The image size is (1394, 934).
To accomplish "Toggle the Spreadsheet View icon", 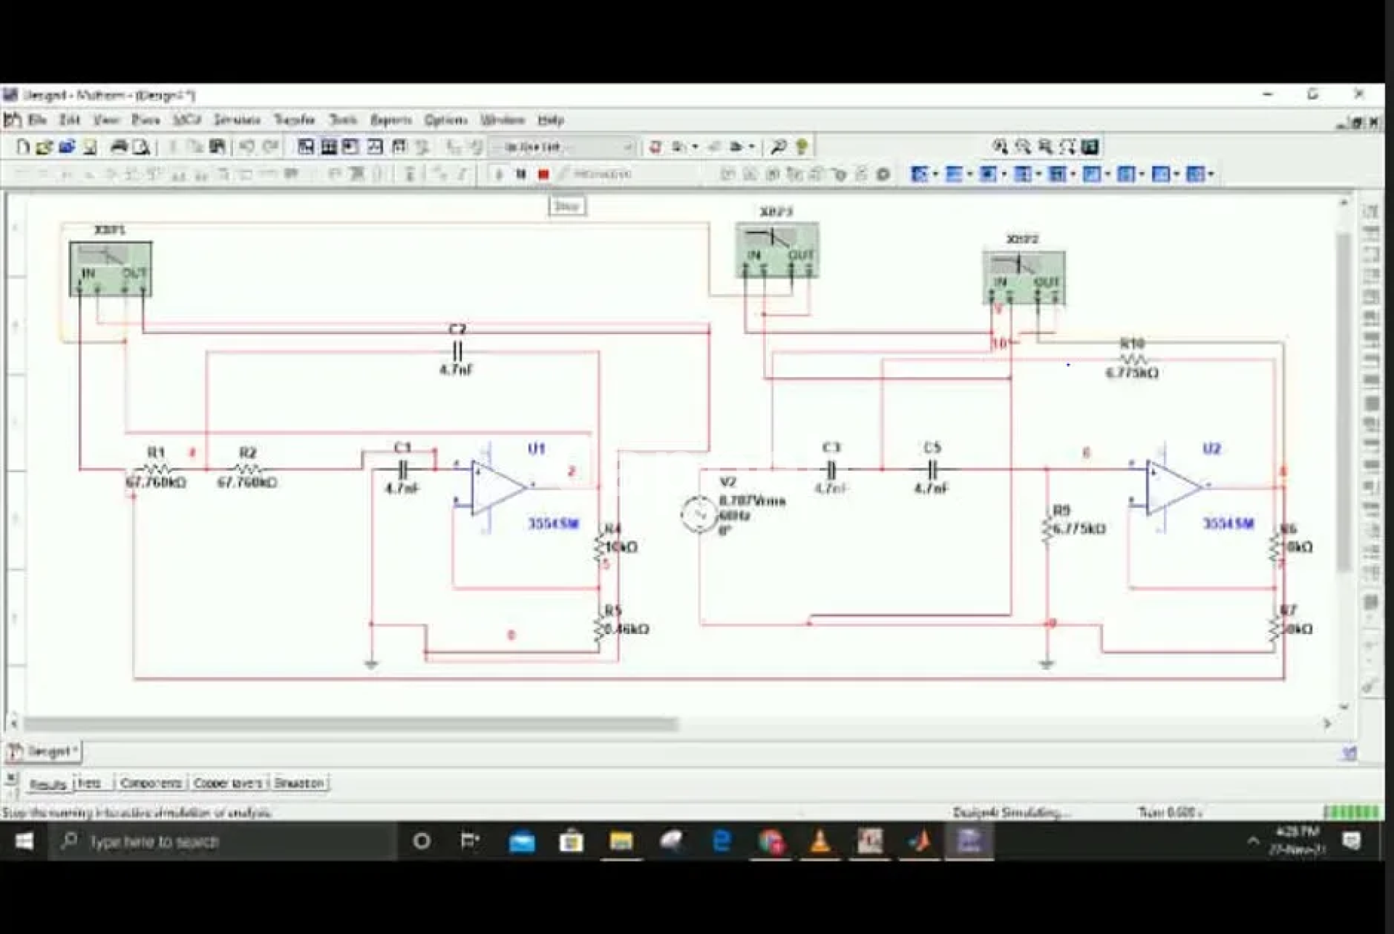I will coord(329,147).
